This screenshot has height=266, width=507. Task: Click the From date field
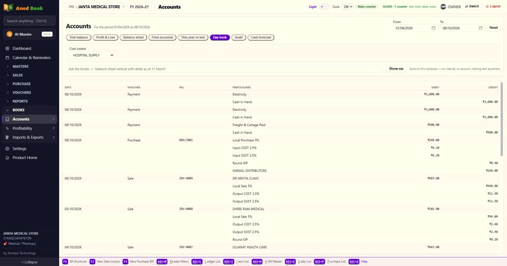pyautogui.click(x=415, y=28)
